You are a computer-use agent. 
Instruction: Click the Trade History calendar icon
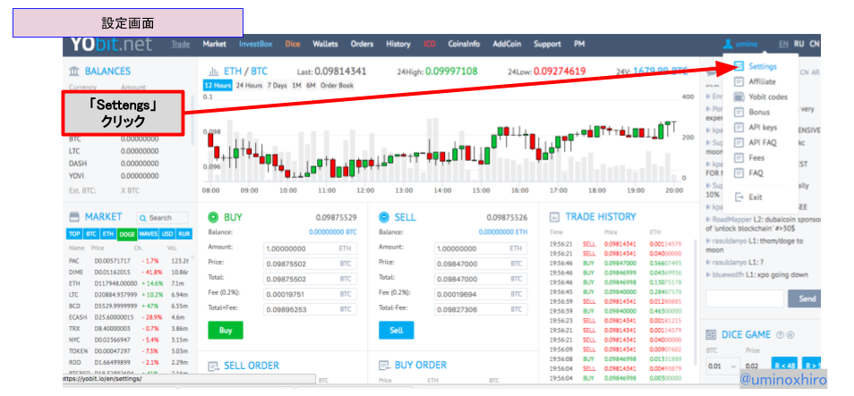click(555, 216)
